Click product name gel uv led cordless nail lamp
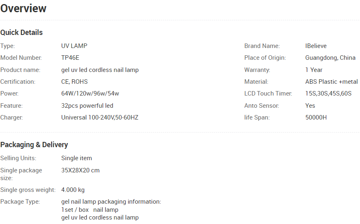 (100, 70)
